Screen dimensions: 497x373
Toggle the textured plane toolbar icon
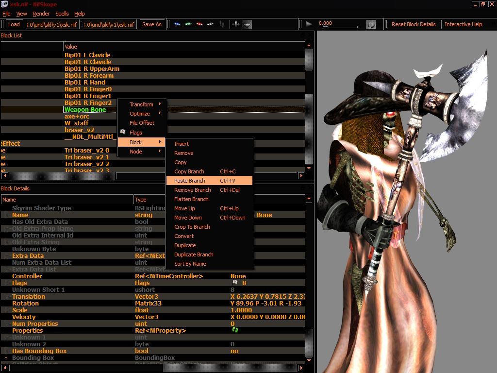point(247,24)
